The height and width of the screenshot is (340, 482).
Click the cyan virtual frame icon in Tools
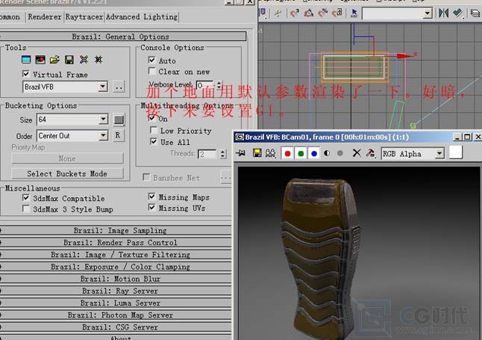click(26, 60)
